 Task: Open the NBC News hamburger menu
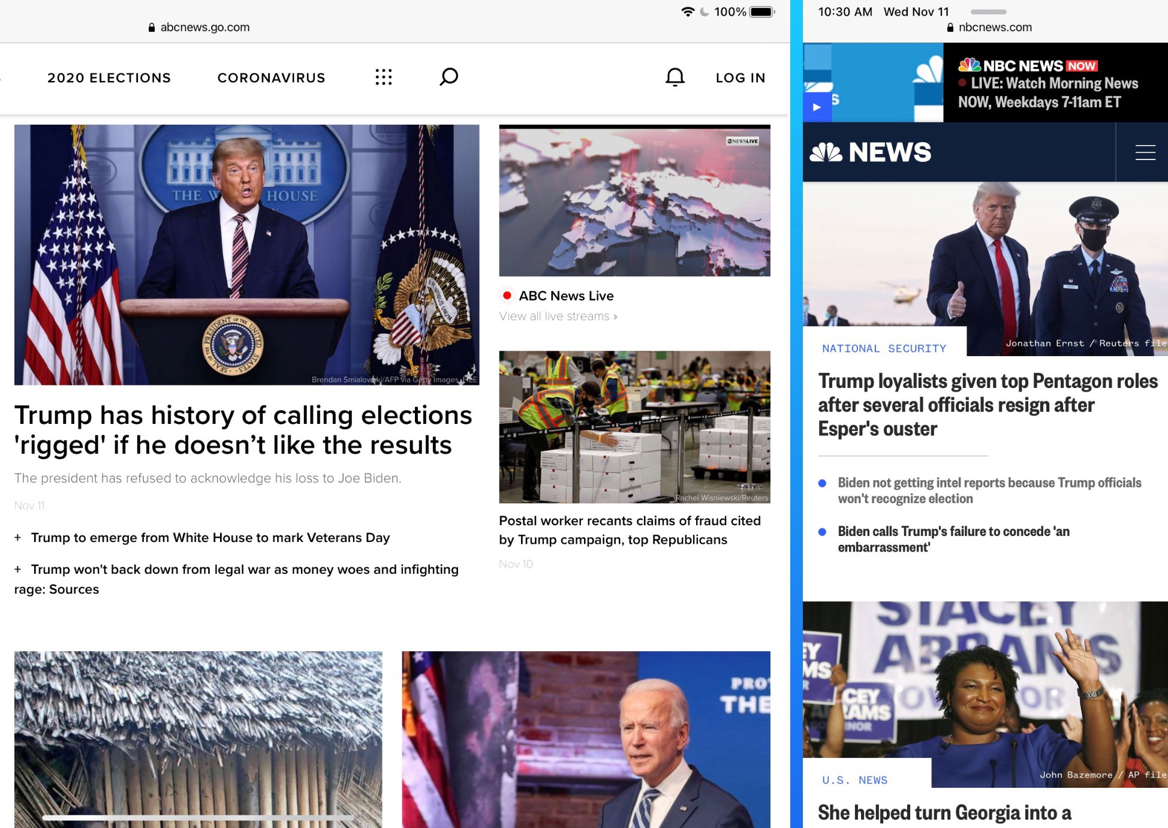tap(1145, 152)
